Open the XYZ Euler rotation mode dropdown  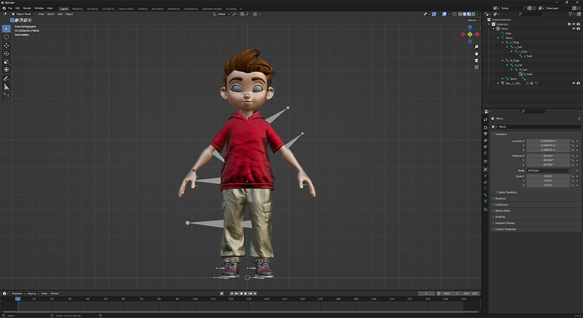548,170
